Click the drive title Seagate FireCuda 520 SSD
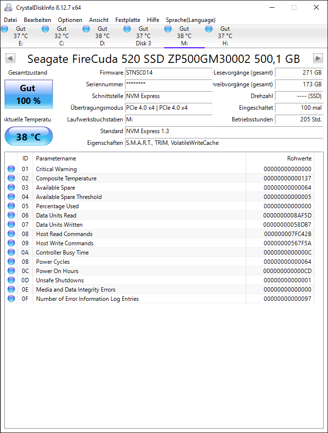328x433 pixels. click(164, 59)
